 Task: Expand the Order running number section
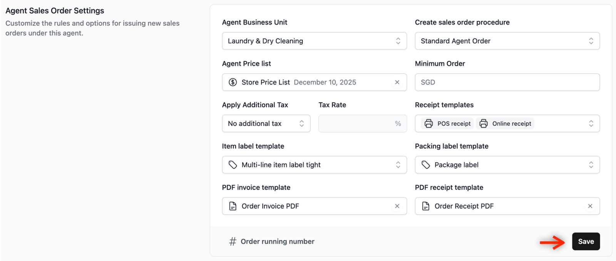pyautogui.click(x=277, y=241)
